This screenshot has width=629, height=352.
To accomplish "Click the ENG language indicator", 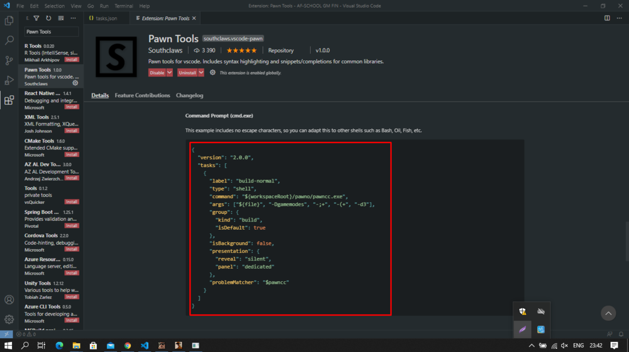I will [x=578, y=345].
